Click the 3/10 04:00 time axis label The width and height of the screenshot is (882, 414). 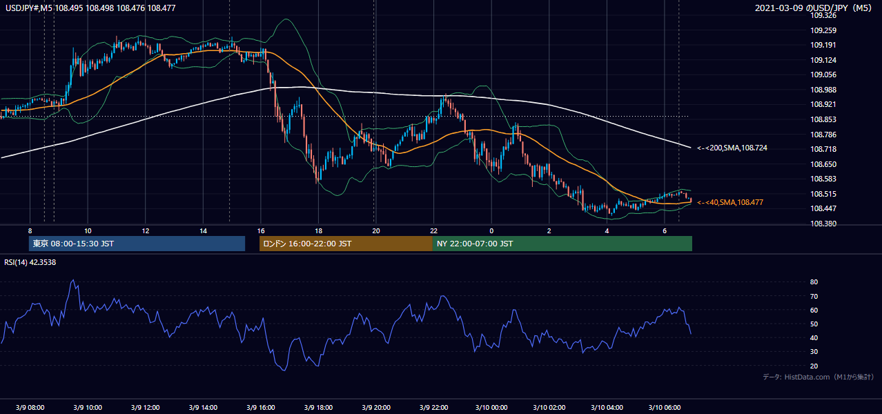coord(607,407)
